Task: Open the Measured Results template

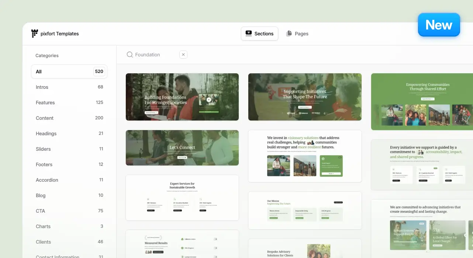Action: coord(182,244)
